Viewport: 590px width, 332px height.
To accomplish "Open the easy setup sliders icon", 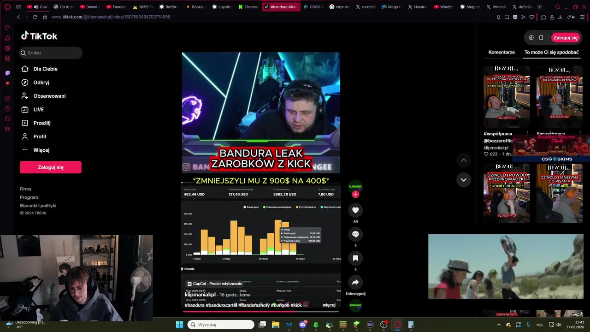I will (582, 17).
